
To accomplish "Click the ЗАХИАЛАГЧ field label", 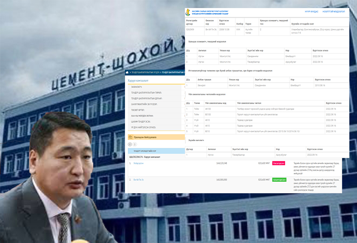I will (136, 87).
